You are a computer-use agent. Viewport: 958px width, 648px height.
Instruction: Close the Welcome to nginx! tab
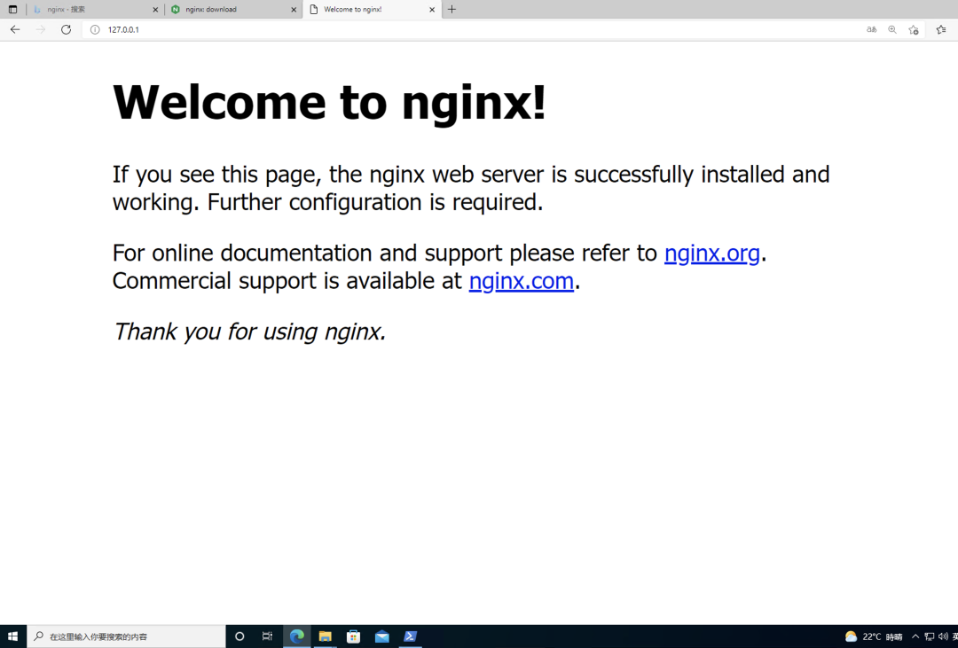click(x=432, y=9)
